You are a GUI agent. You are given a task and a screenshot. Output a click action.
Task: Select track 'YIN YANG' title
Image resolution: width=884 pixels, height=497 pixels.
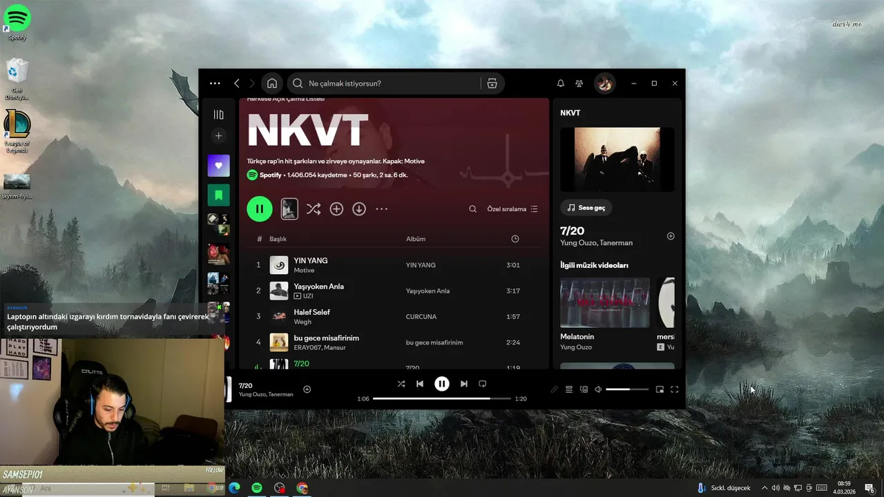311,260
